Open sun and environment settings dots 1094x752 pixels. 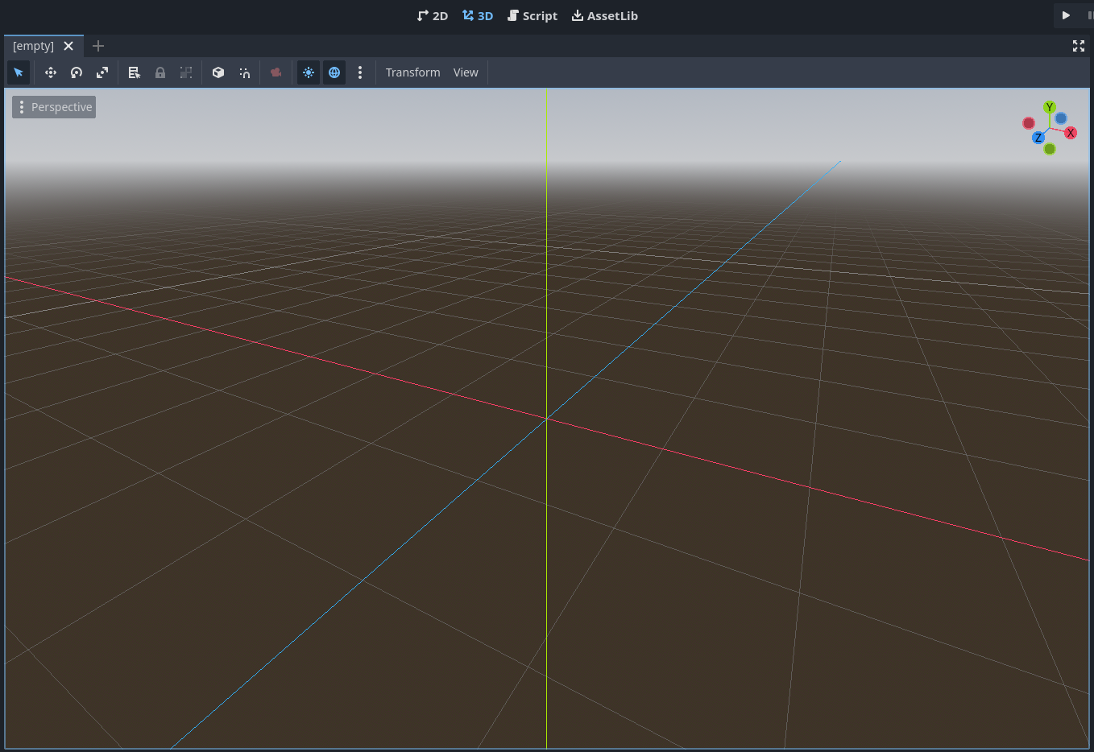(x=360, y=72)
